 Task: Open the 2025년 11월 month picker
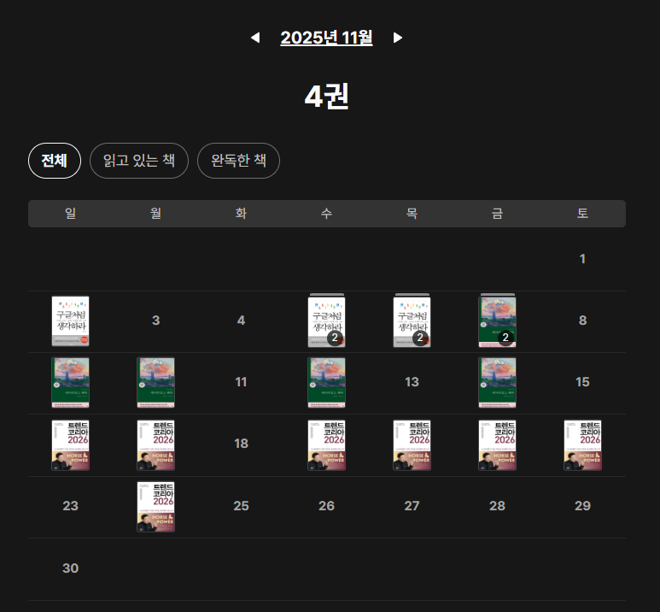[326, 38]
